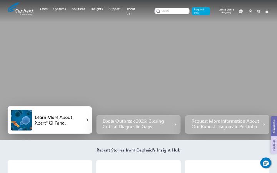Open the user account icon

coord(250,11)
